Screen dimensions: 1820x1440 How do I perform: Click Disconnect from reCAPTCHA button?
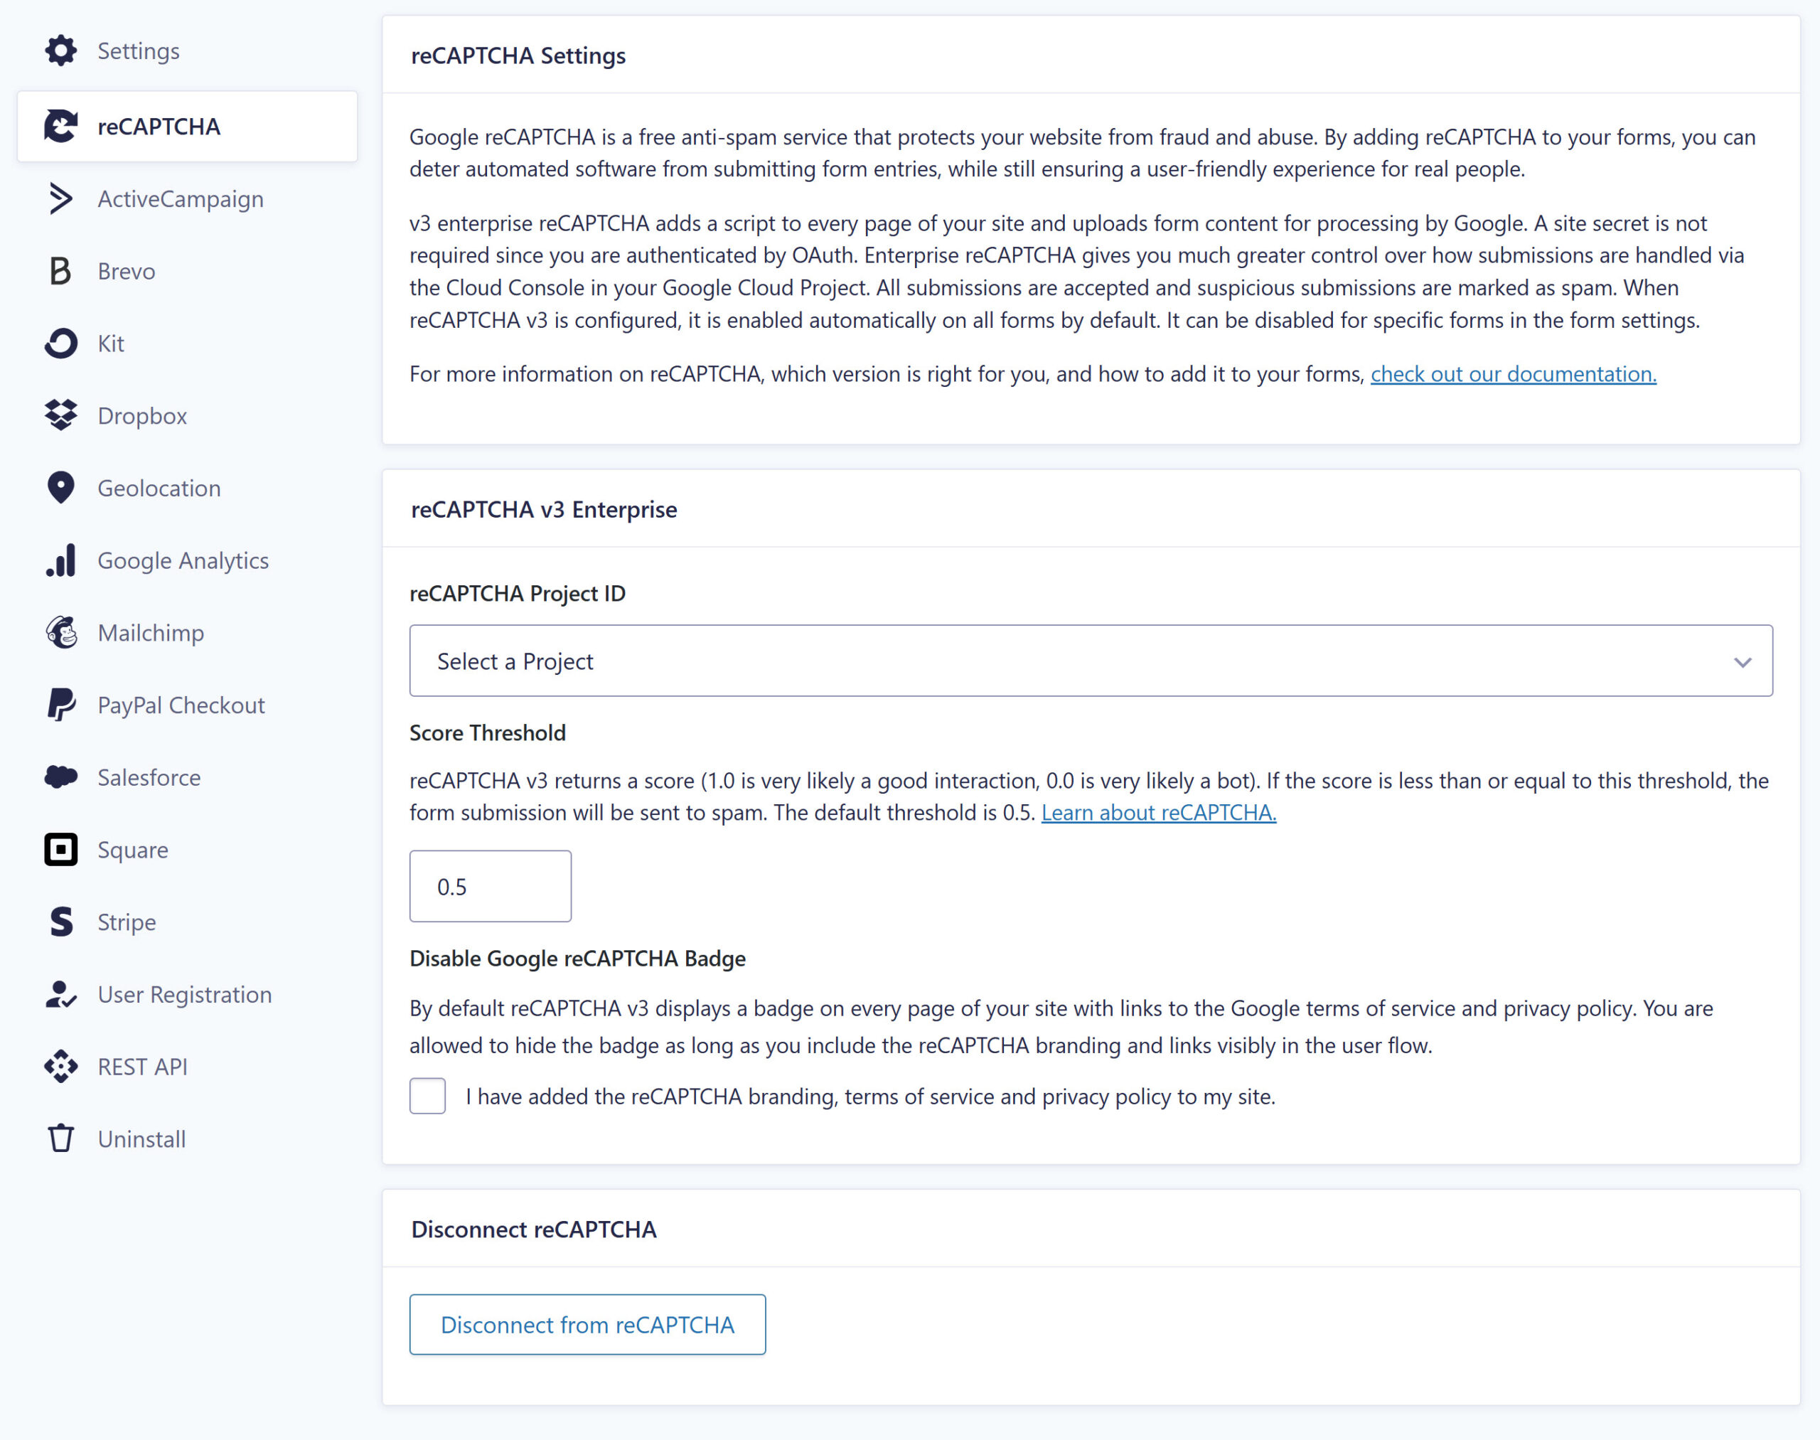coord(587,1325)
